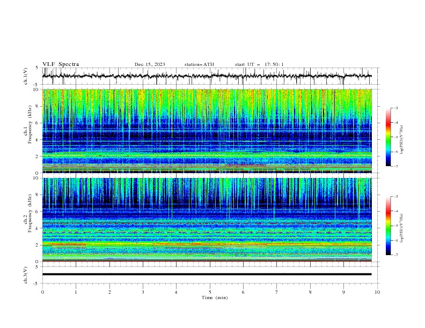
Task: Click the time axis tick label '2'
Action: (x=109, y=292)
